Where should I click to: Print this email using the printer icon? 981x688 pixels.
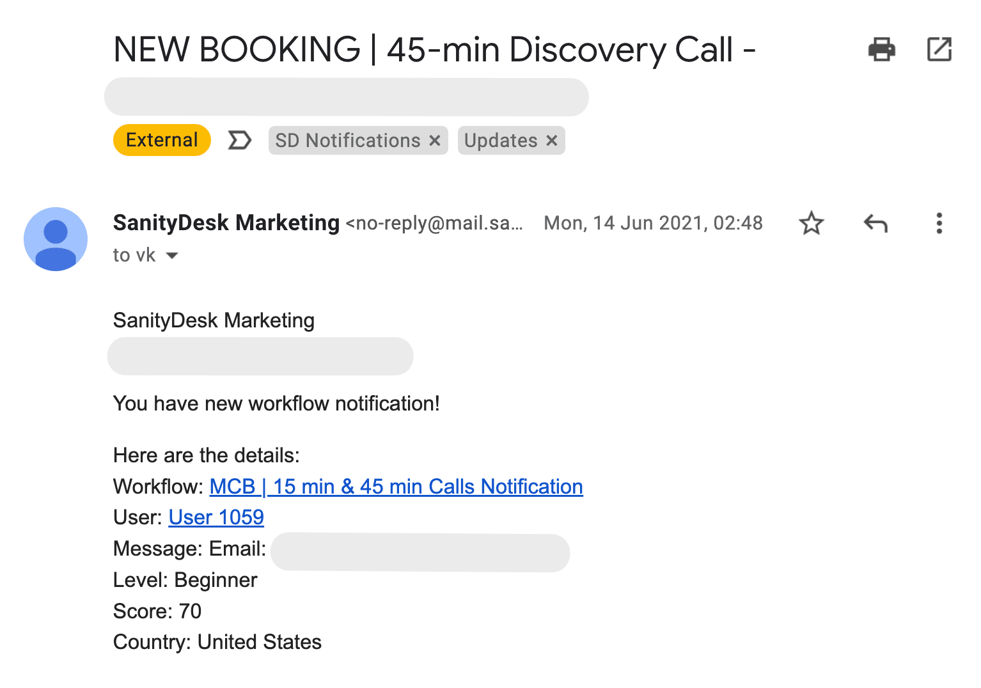click(881, 49)
